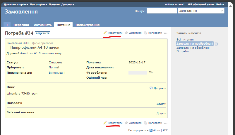Click the bottom star Watch icon
This screenshot has width=235, height=135.
coord(126,123)
